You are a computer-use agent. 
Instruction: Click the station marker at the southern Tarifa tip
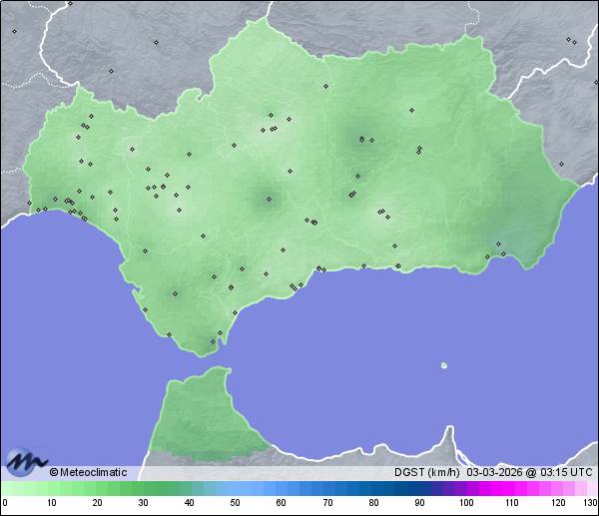212,341
